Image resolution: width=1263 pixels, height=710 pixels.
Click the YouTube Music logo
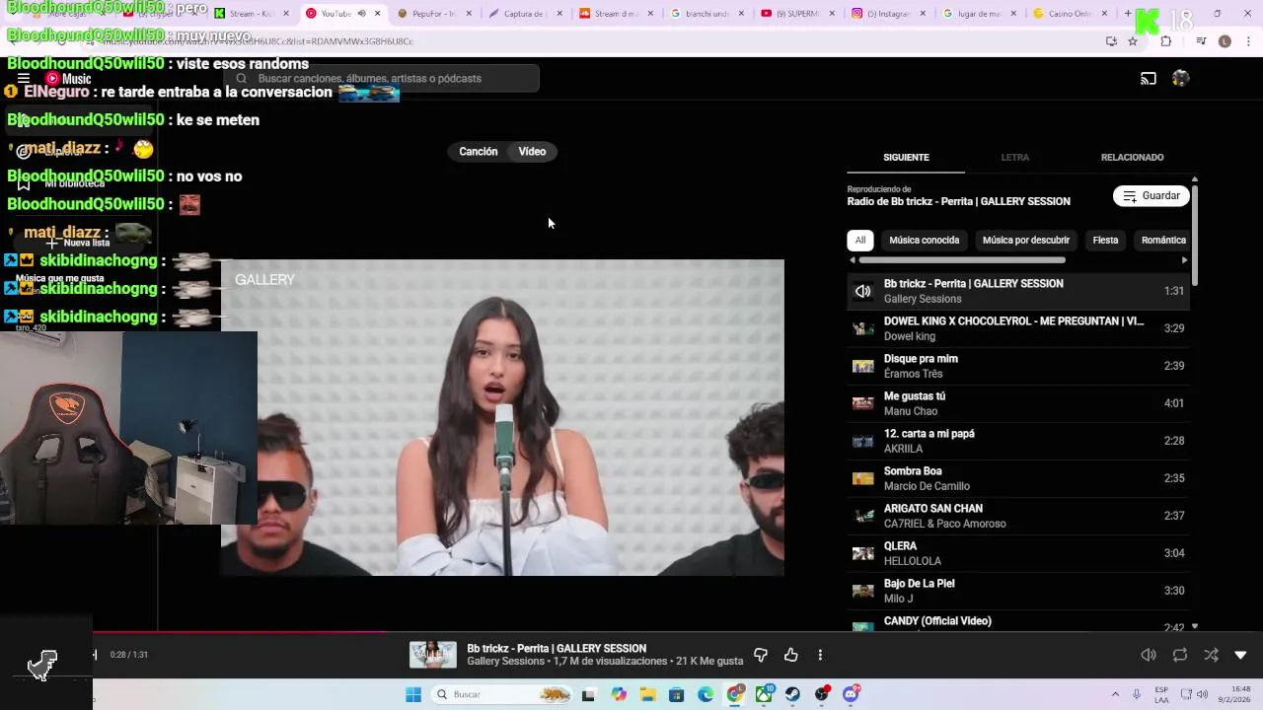(x=68, y=79)
